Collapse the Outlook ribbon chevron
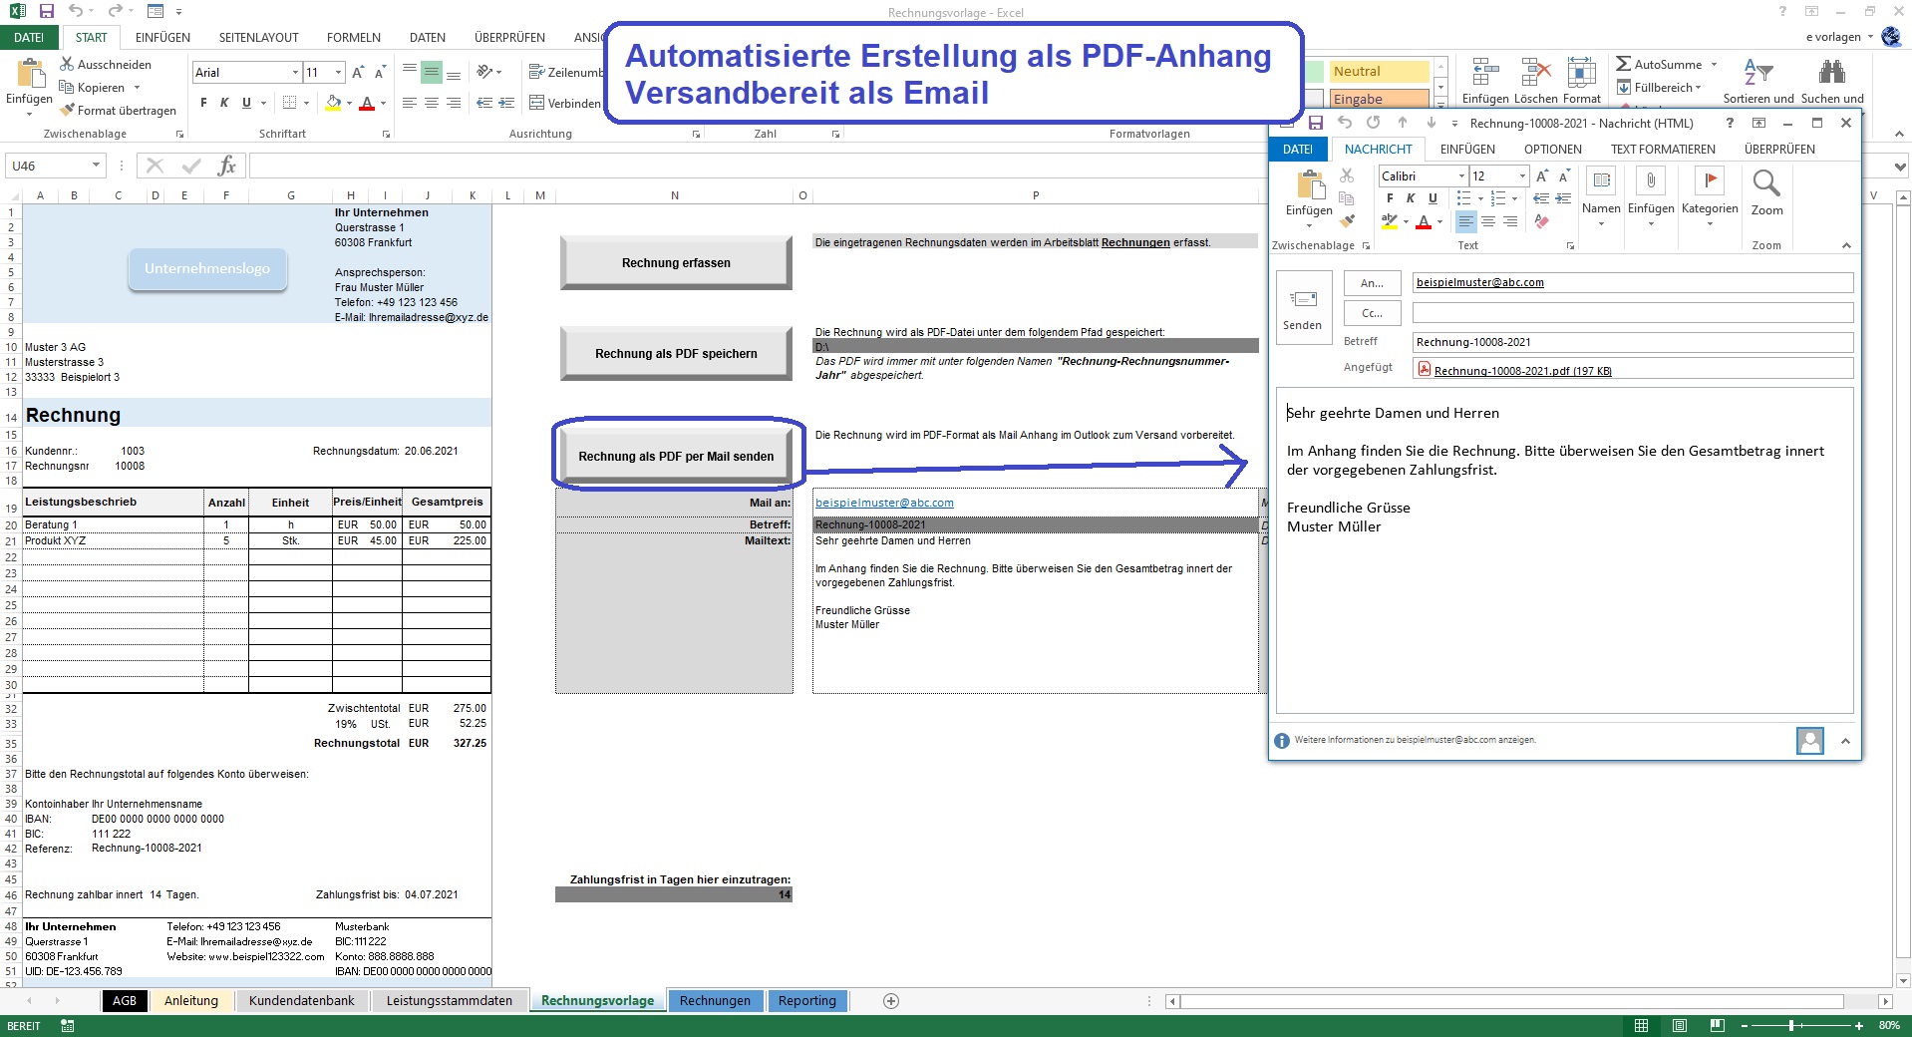The image size is (1912, 1037). click(1845, 245)
